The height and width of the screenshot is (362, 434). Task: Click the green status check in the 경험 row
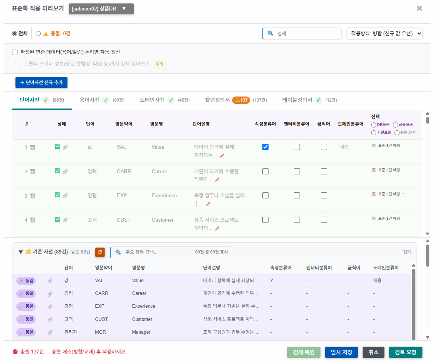tap(57, 195)
